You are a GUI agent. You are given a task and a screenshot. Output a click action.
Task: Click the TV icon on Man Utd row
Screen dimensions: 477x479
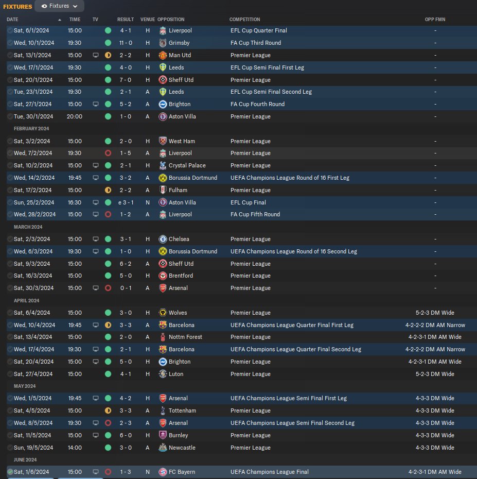pos(96,55)
